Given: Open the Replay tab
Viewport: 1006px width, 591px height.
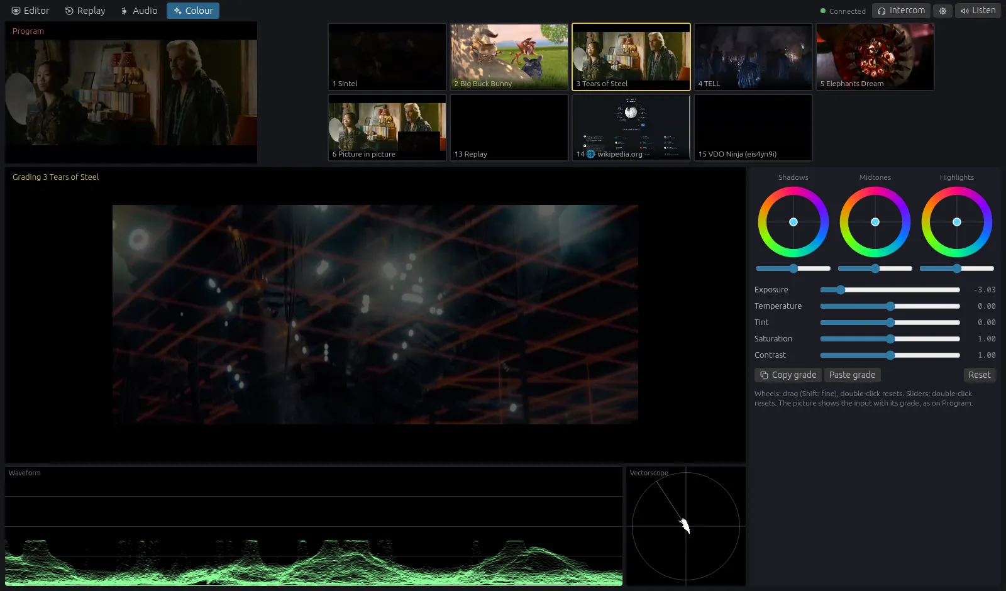Looking at the screenshot, I should click(86, 11).
